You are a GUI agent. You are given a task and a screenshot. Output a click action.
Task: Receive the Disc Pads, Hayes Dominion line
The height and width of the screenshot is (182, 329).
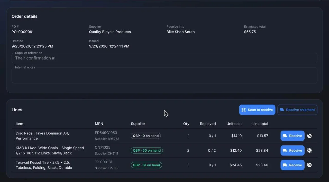[x=292, y=136]
